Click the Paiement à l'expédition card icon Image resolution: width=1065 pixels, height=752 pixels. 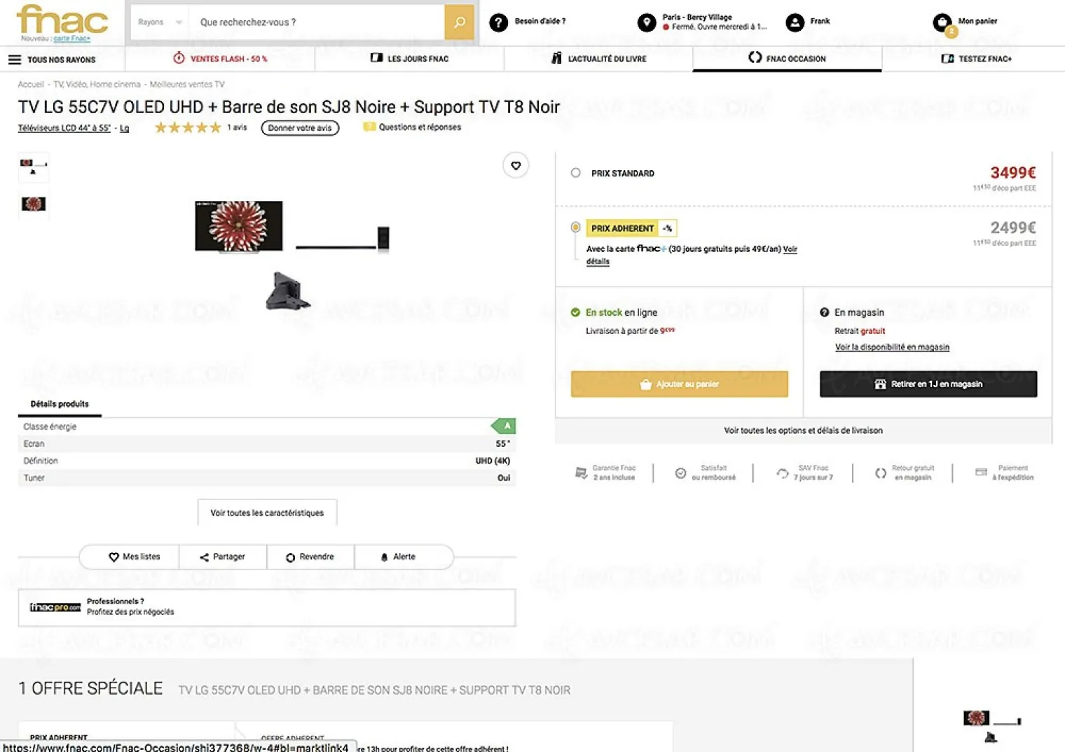click(x=981, y=472)
